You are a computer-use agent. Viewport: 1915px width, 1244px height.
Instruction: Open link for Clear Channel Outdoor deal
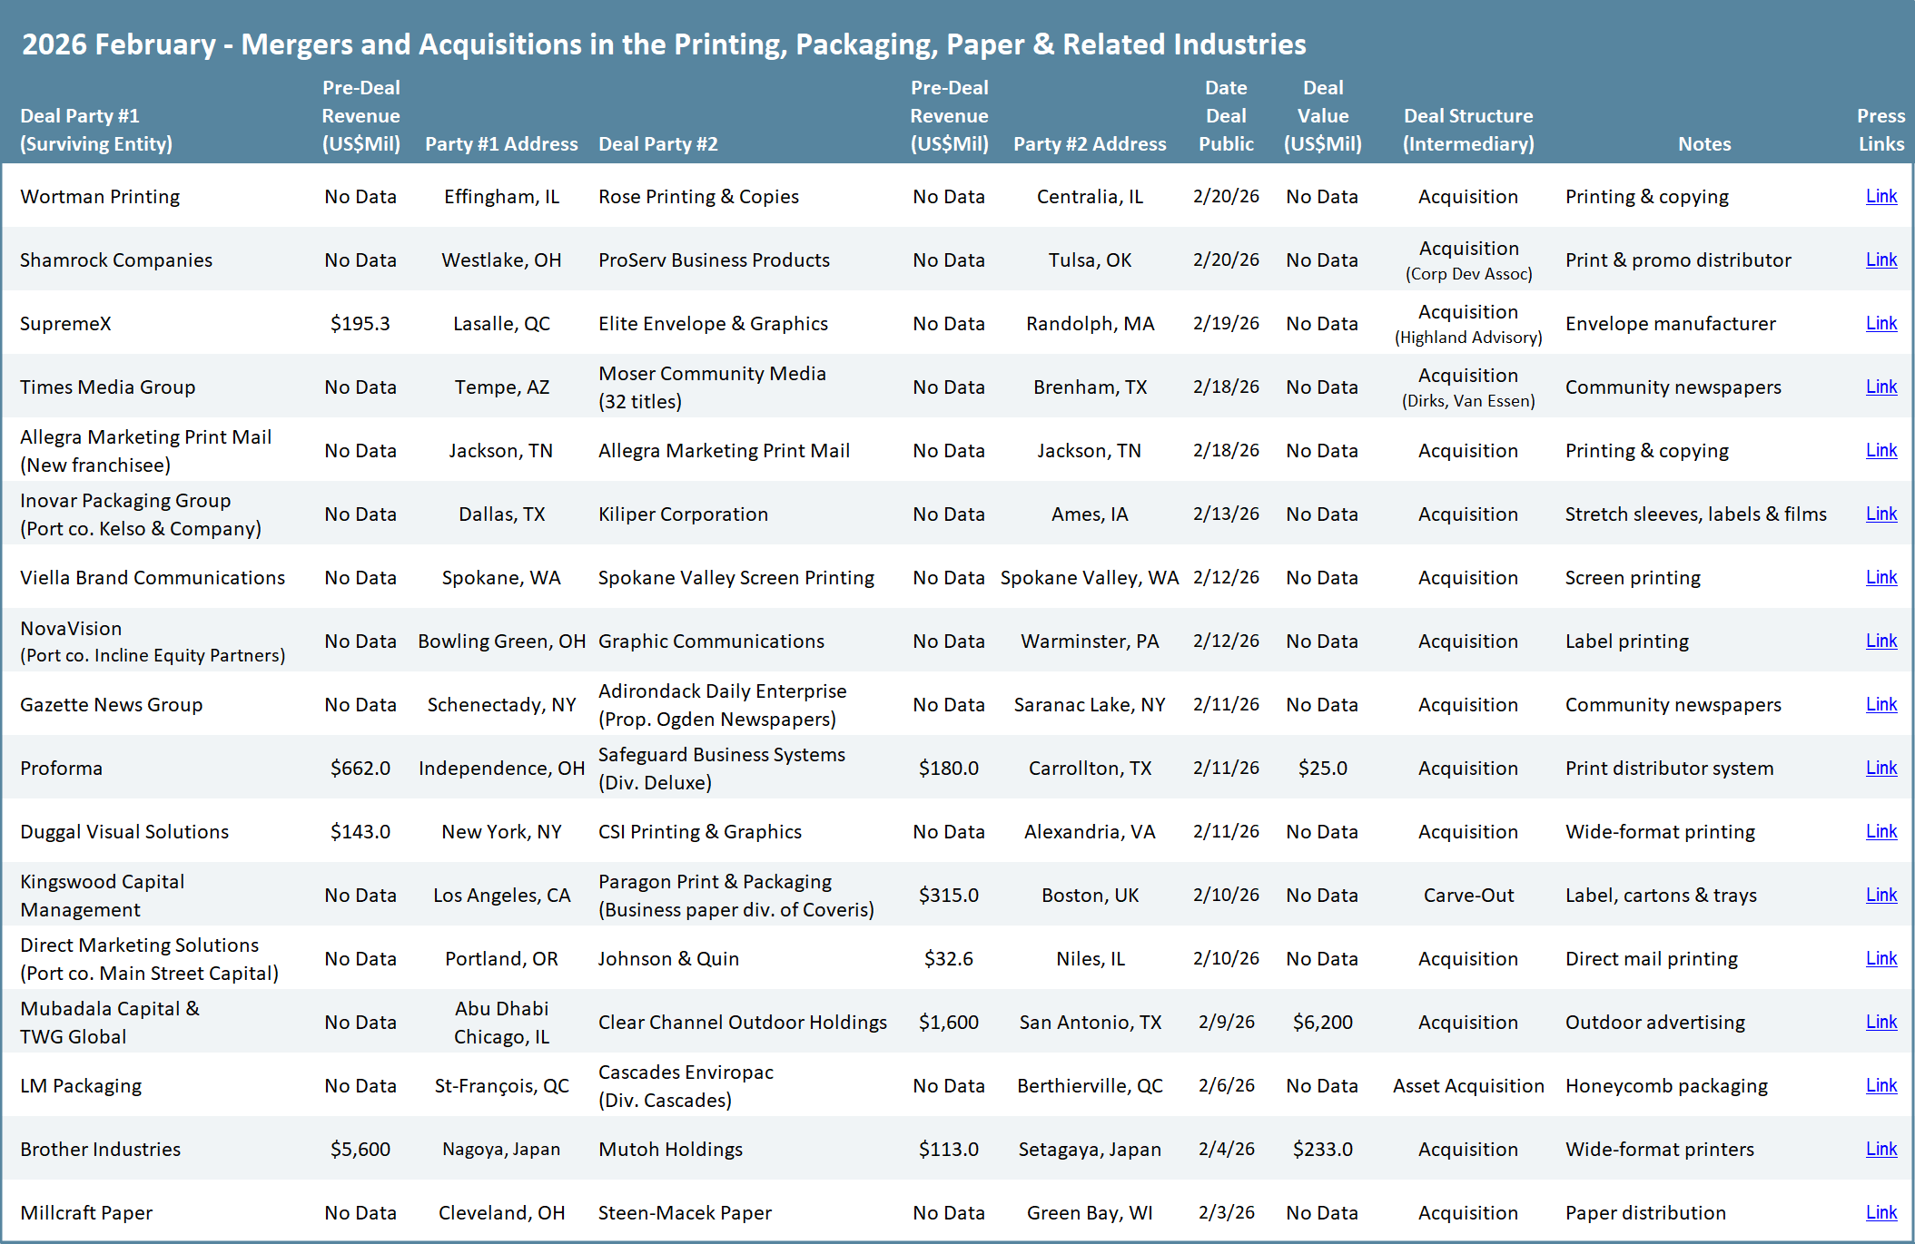point(1880,1022)
